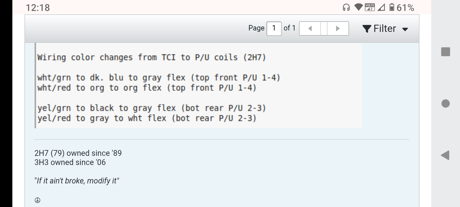
Task: Click the peace symbol in signature
Action: point(37,200)
